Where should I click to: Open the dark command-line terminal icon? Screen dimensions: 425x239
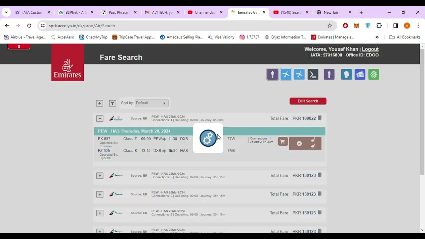(x=313, y=74)
